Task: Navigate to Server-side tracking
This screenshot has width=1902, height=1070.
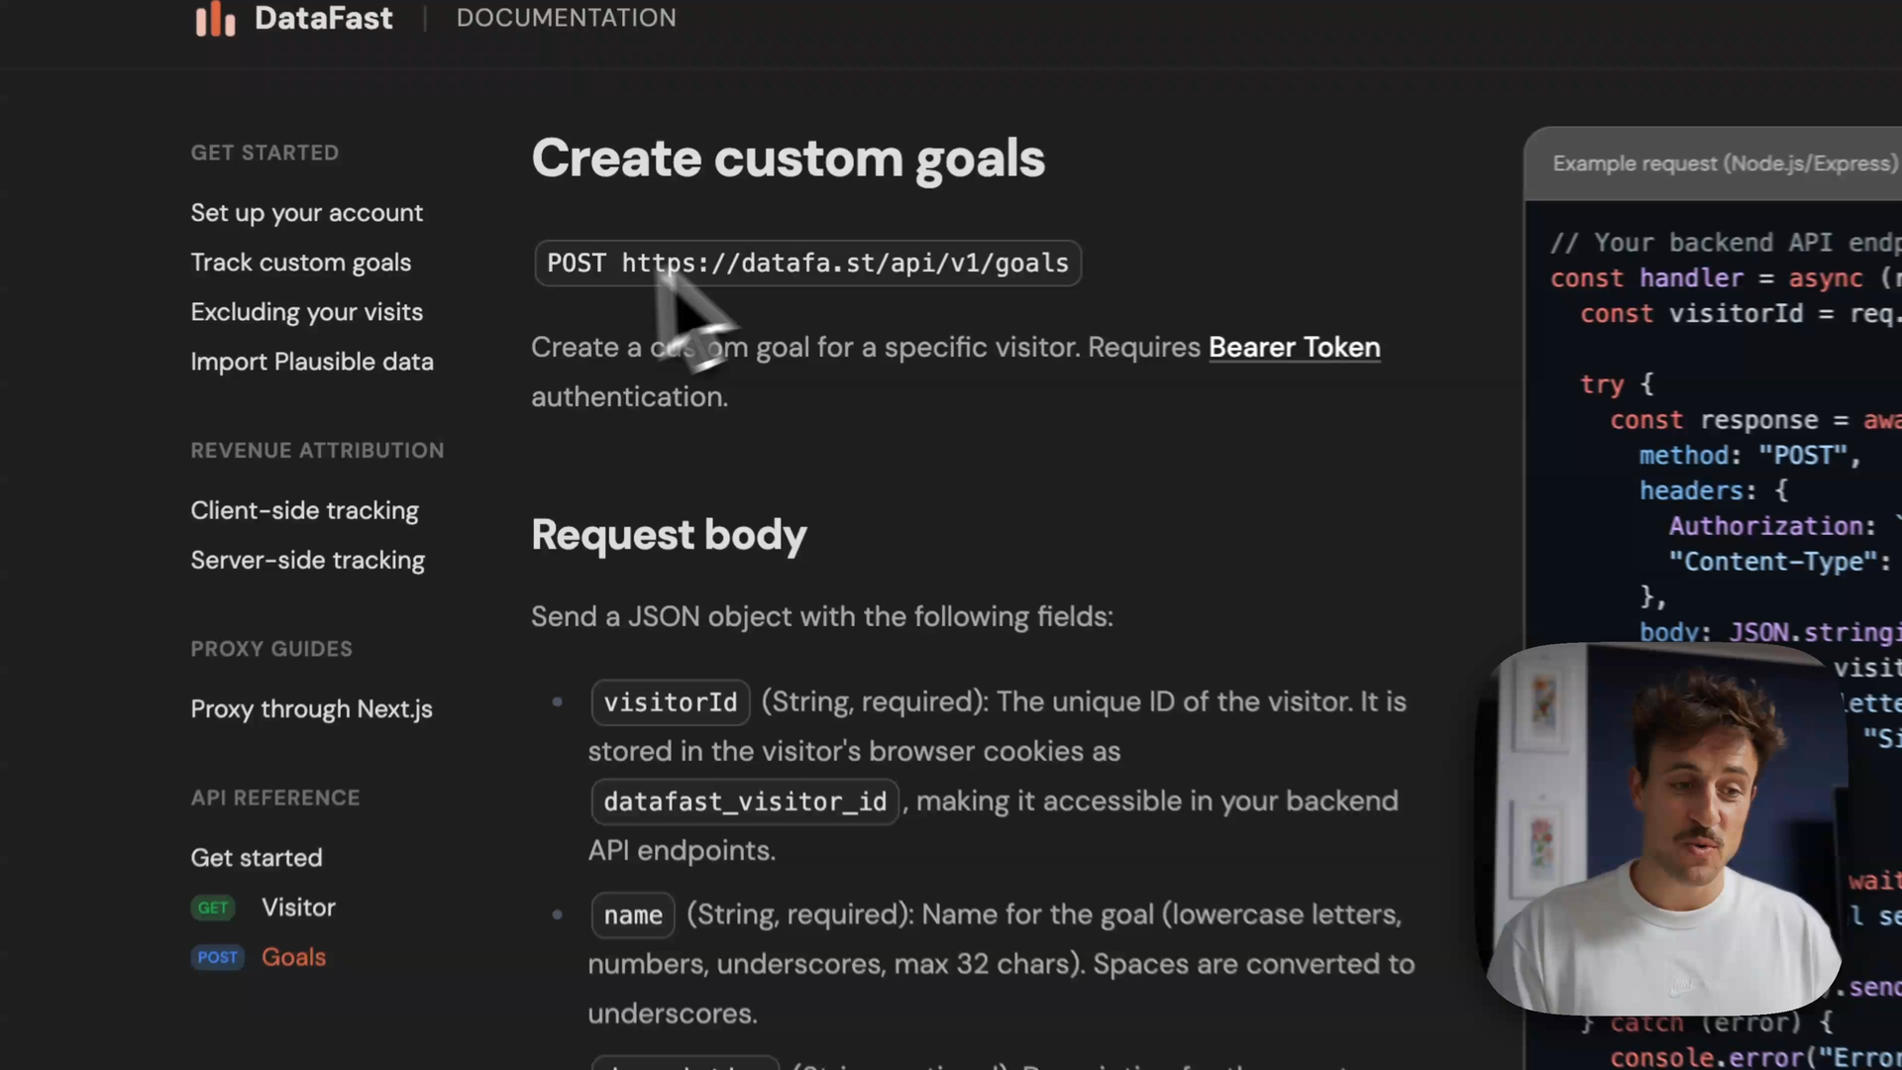Action: pyautogui.click(x=307, y=560)
